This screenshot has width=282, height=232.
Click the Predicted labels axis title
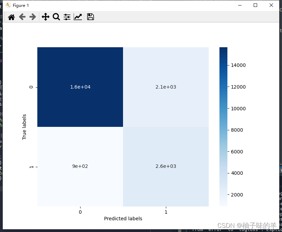coord(123,219)
